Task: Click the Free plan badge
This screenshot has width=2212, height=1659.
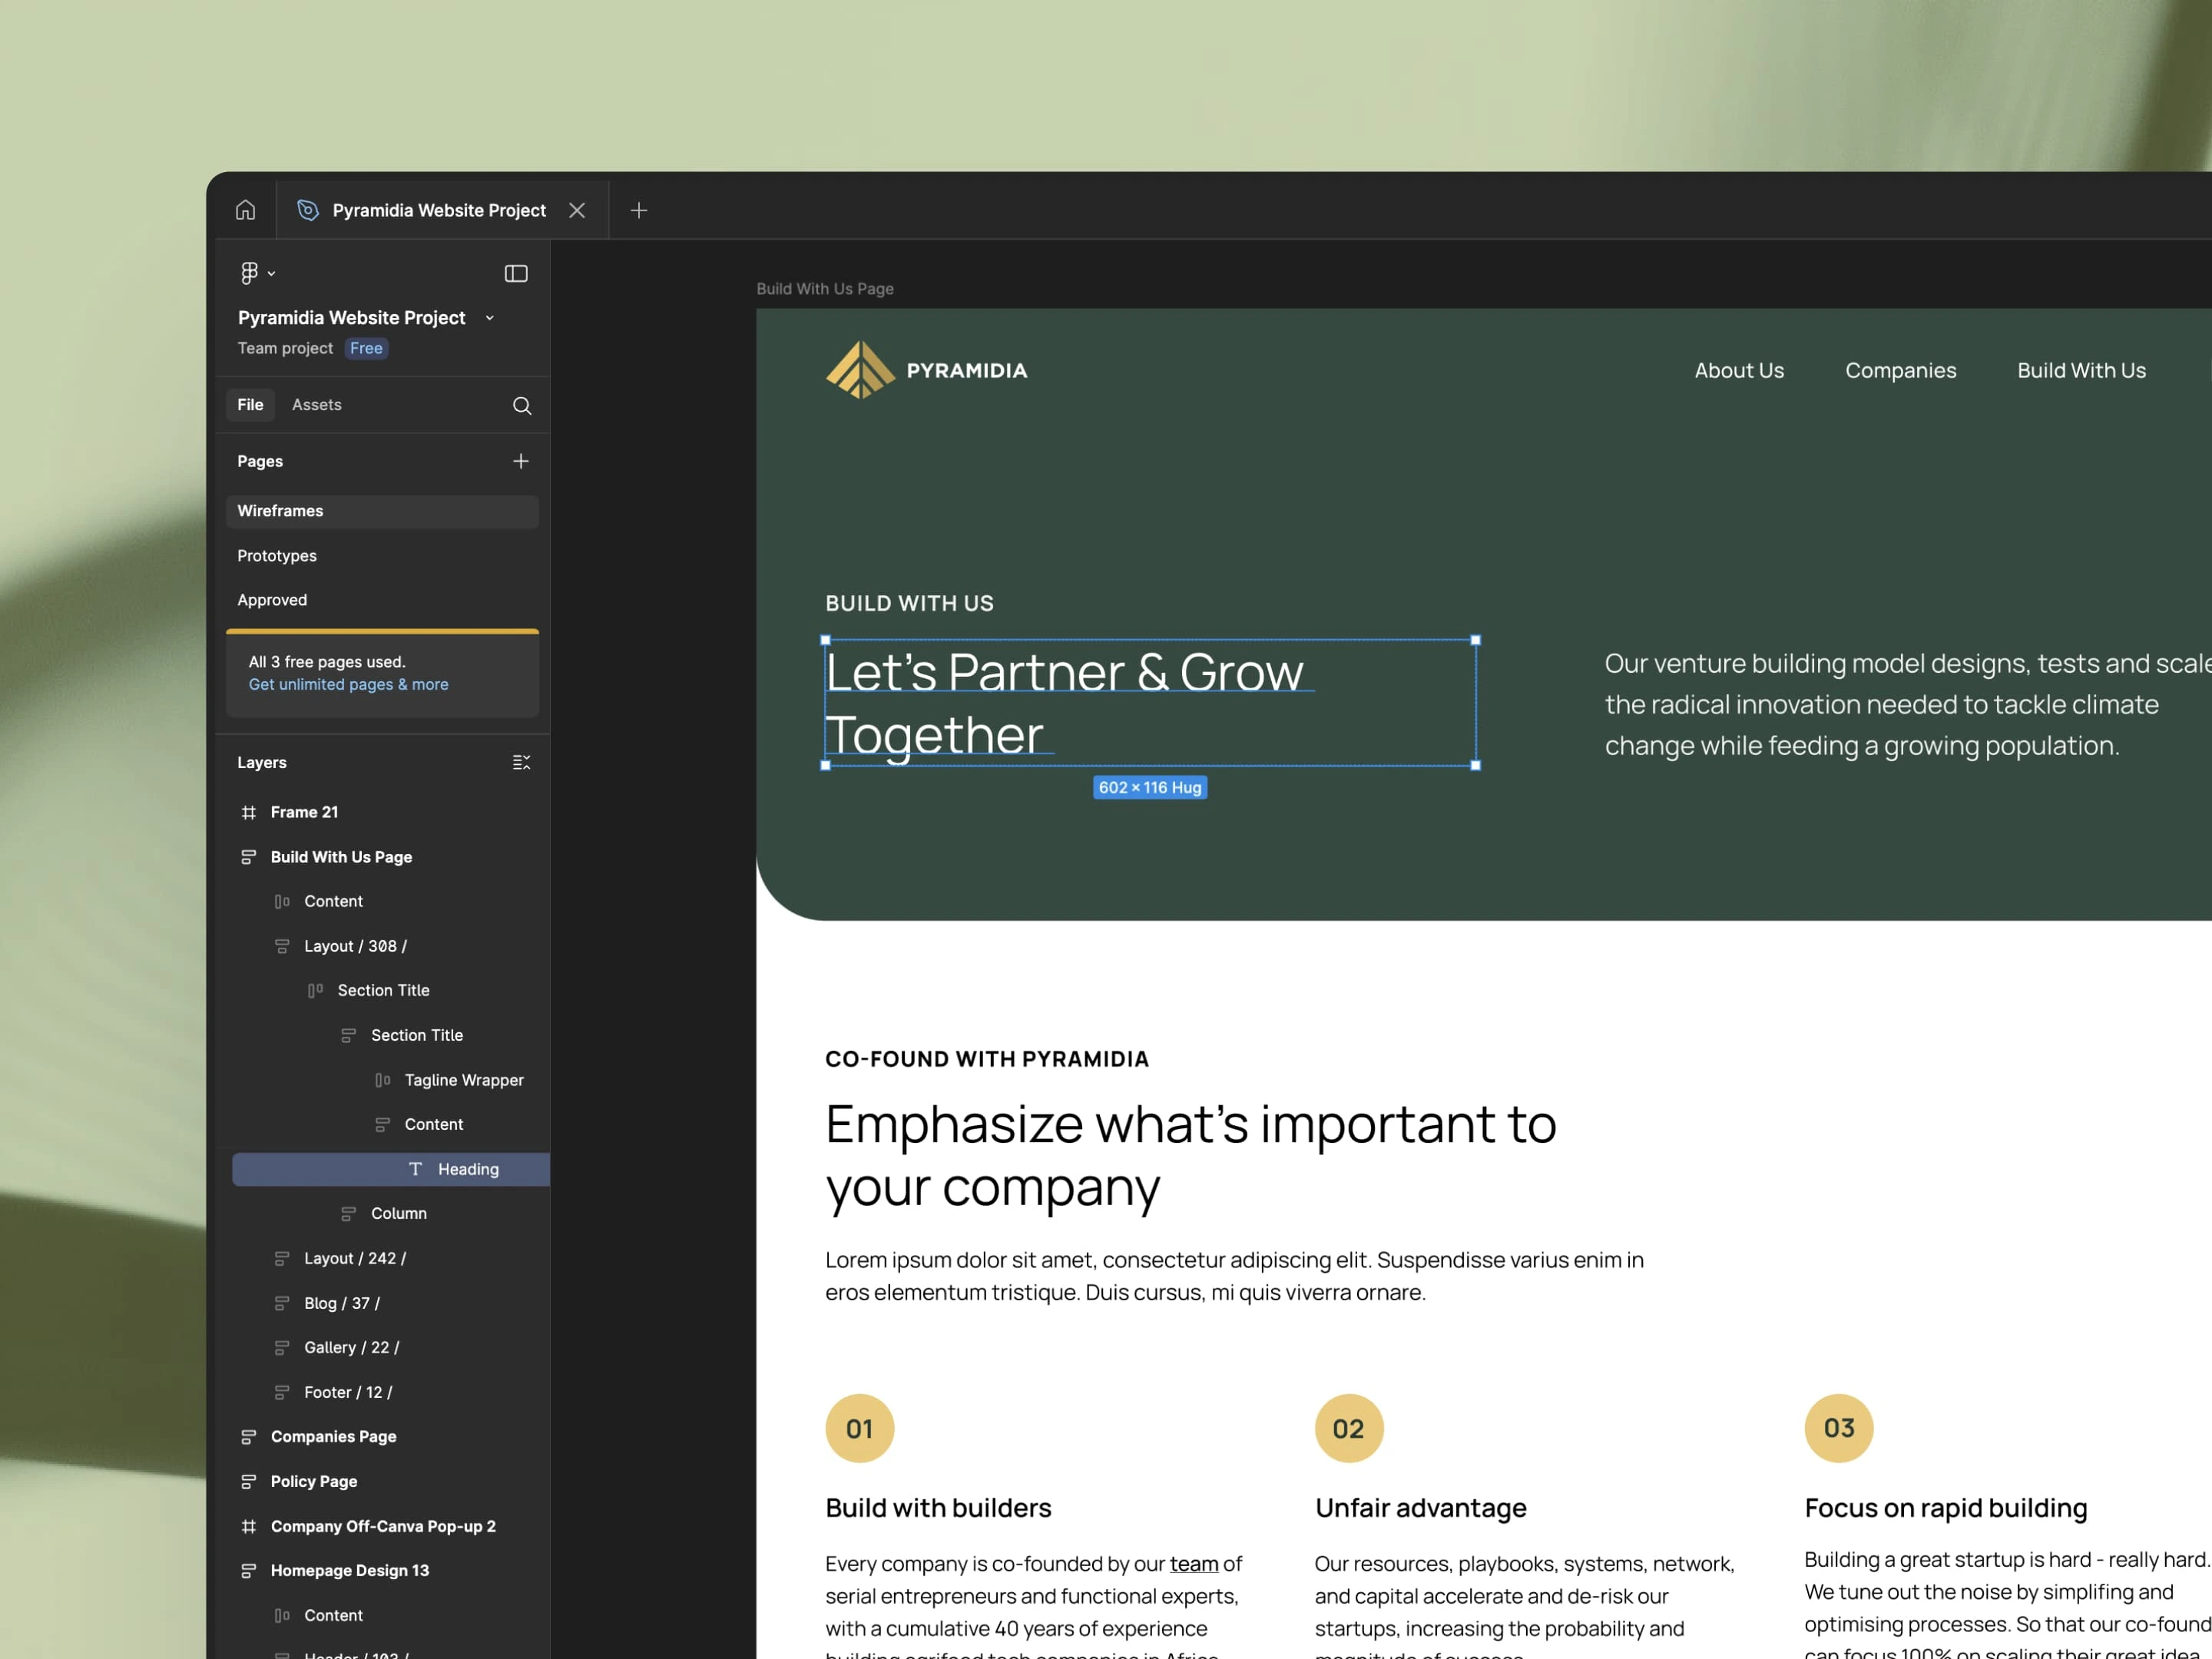Action: tap(366, 348)
